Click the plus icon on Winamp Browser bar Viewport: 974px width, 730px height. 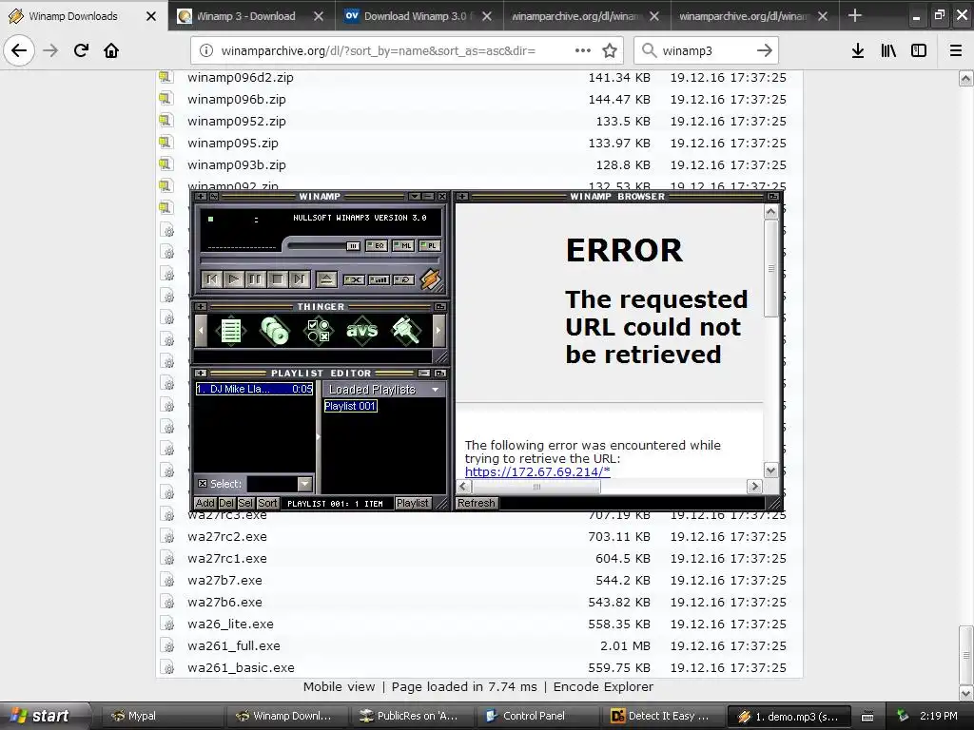pyautogui.click(x=462, y=196)
